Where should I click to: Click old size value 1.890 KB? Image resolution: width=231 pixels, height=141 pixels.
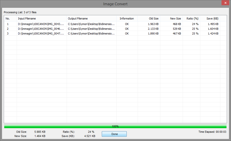153,33
